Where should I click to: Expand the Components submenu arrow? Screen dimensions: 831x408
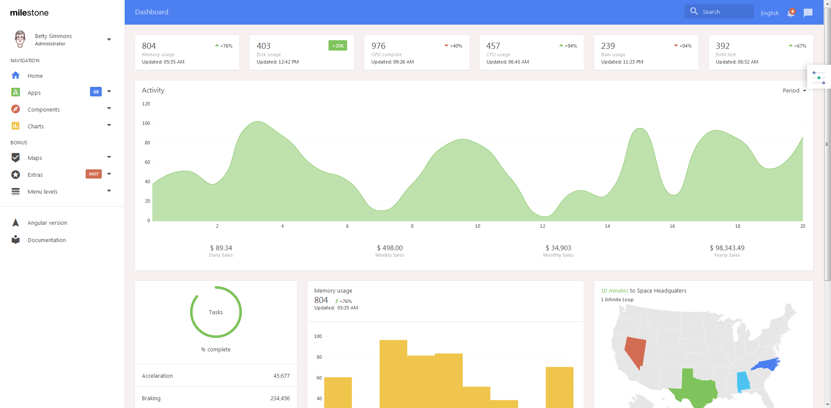tap(109, 108)
